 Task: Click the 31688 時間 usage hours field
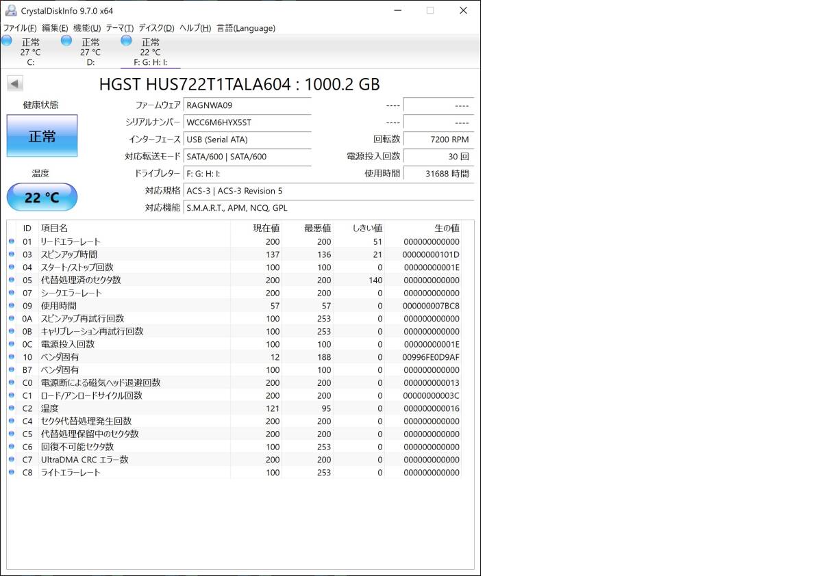tap(438, 174)
